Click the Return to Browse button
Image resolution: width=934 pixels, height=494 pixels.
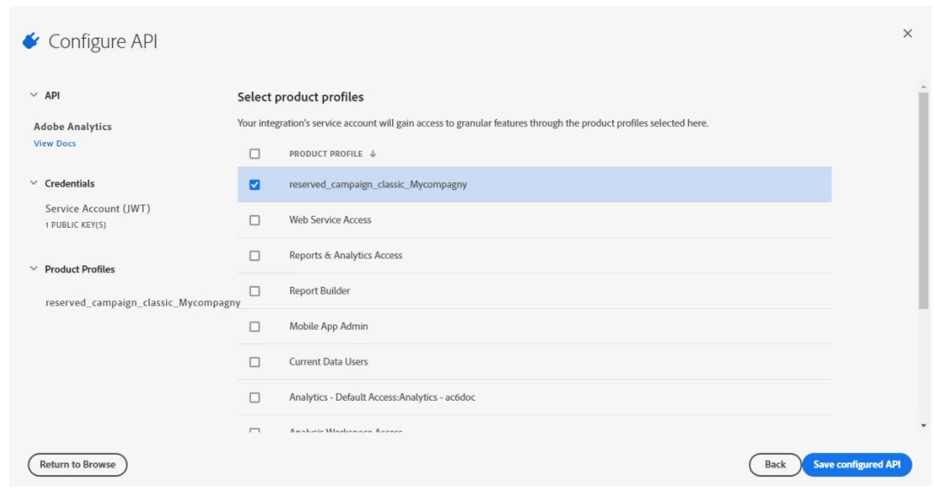(77, 465)
